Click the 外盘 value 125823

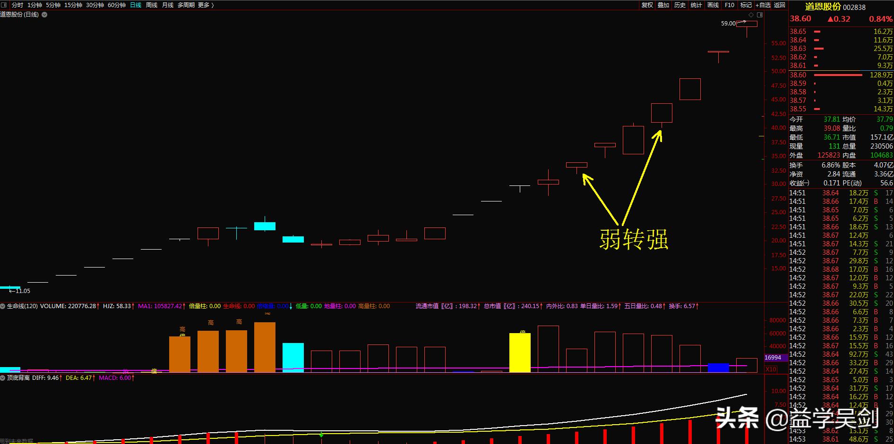(829, 155)
